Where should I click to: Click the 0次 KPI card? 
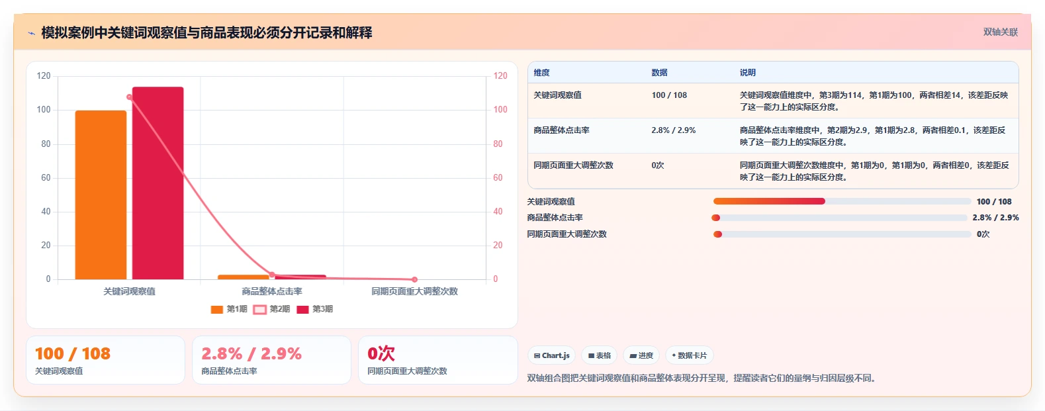click(437, 360)
